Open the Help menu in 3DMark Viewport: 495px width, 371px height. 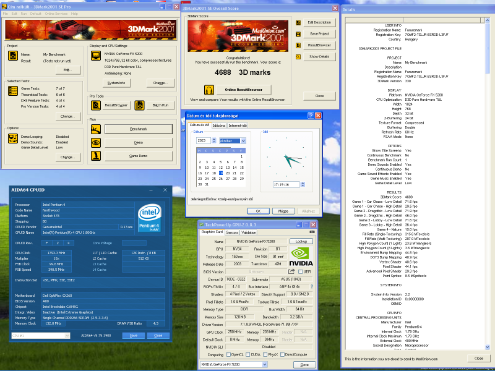pyautogui.click(x=74, y=14)
